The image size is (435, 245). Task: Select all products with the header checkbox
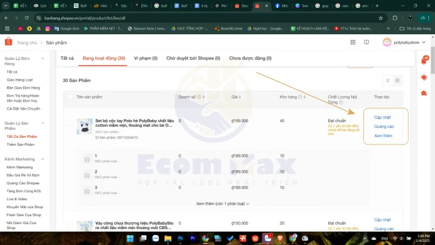point(70,97)
